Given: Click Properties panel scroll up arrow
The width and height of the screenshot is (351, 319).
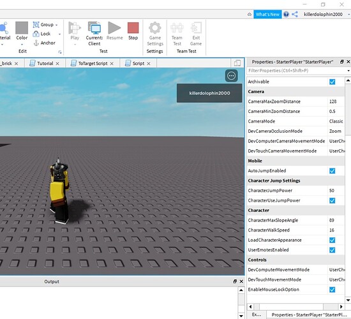Looking at the screenshot, I should 348,80.
